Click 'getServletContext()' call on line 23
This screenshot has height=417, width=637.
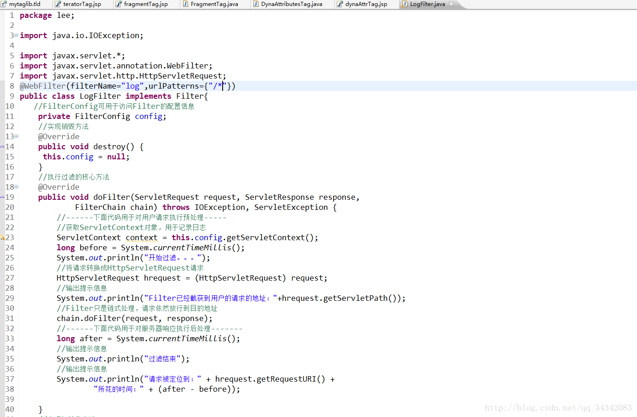[x=270, y=238]
